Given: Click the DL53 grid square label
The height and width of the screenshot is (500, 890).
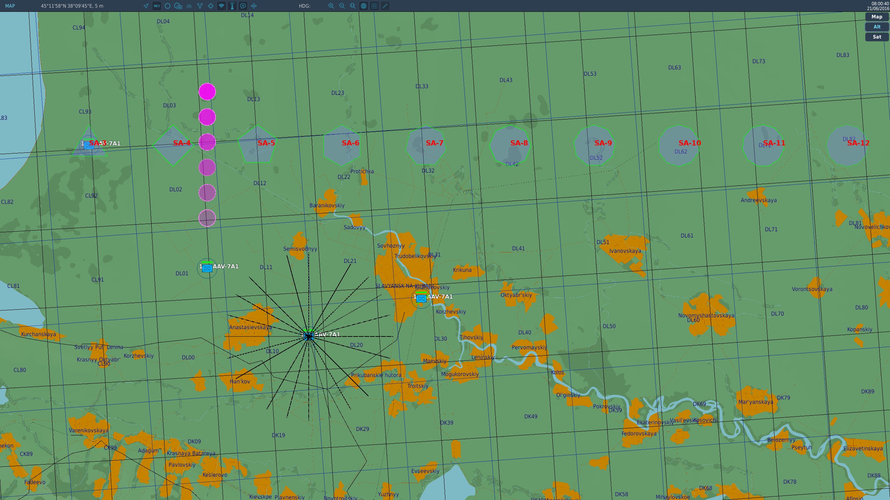Looking at the screenshot, I should point(590,74).
